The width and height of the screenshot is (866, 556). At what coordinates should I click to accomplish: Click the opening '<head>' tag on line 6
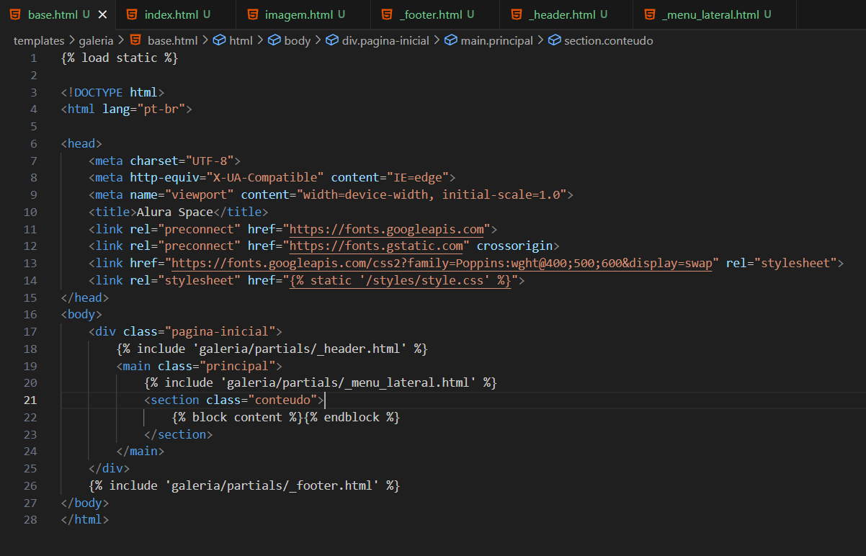pos(81,143)
